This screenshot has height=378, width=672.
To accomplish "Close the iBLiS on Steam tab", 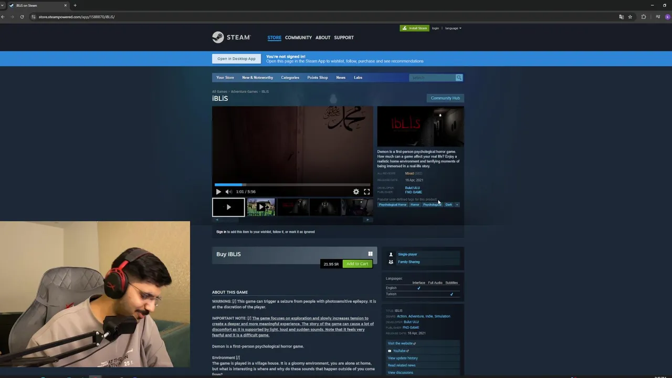I will click(65, 5).
